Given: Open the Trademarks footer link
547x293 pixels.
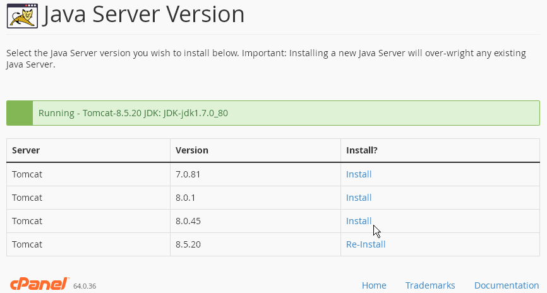Looking at the screenshot, I should point(430,285).
